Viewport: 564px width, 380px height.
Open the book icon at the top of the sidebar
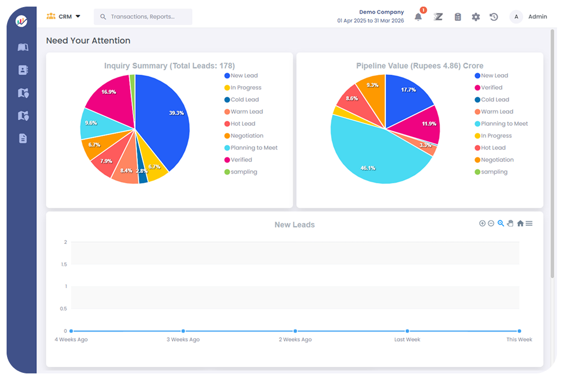(22, 47)
